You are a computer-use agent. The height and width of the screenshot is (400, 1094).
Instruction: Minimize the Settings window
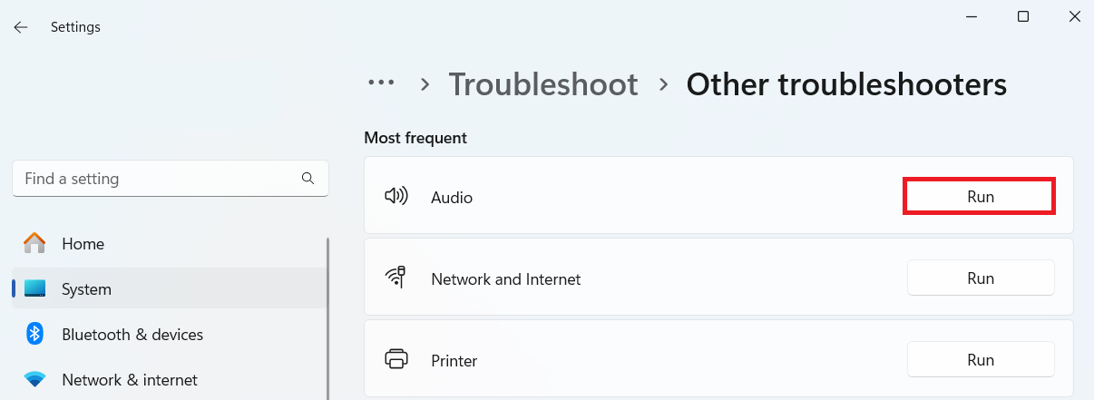click(973, 16)
